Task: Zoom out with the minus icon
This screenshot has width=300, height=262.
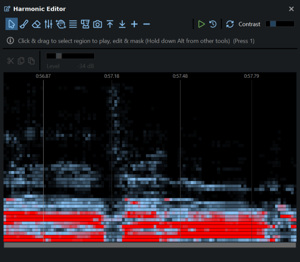Action: coord(147,24)
